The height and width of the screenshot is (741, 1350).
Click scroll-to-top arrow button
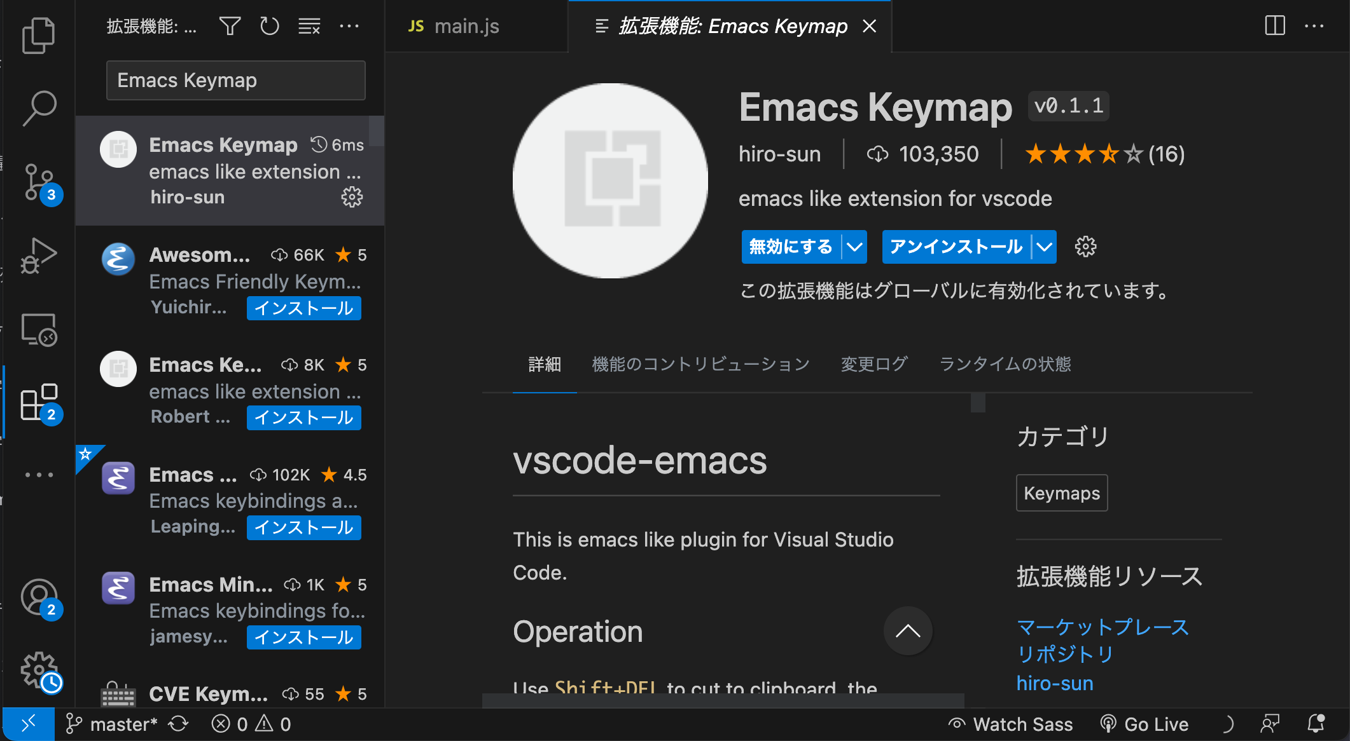(908, 630)
